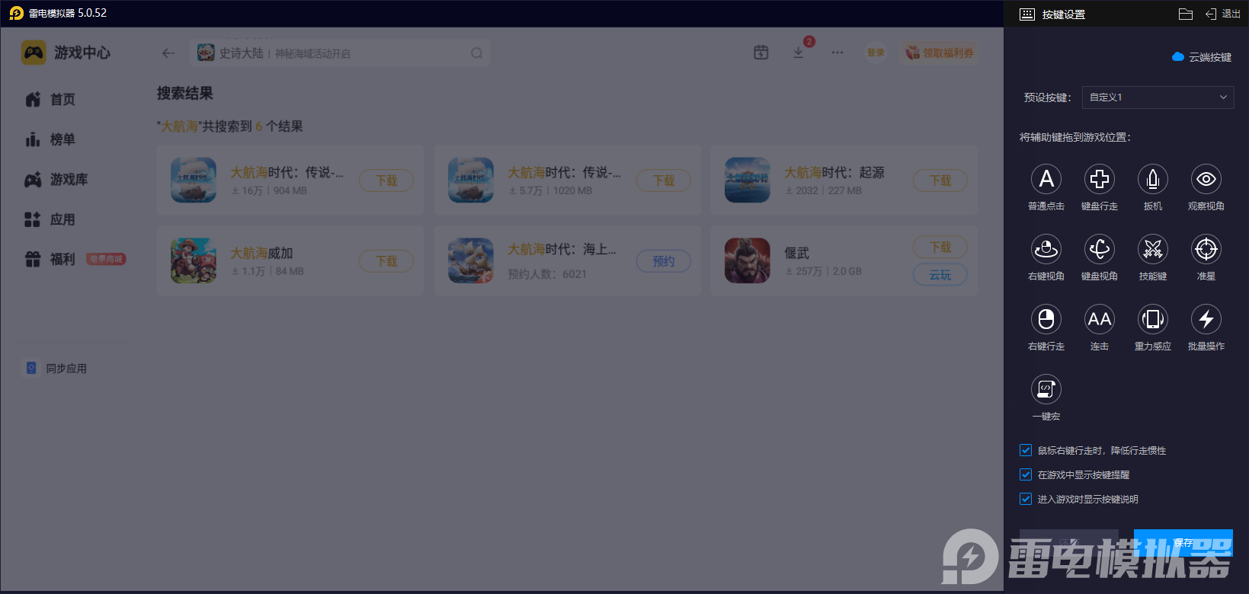1249x594 pixels.
Task: Click the 电竞商城 badge beside 福利
Action: pos(106,259)
